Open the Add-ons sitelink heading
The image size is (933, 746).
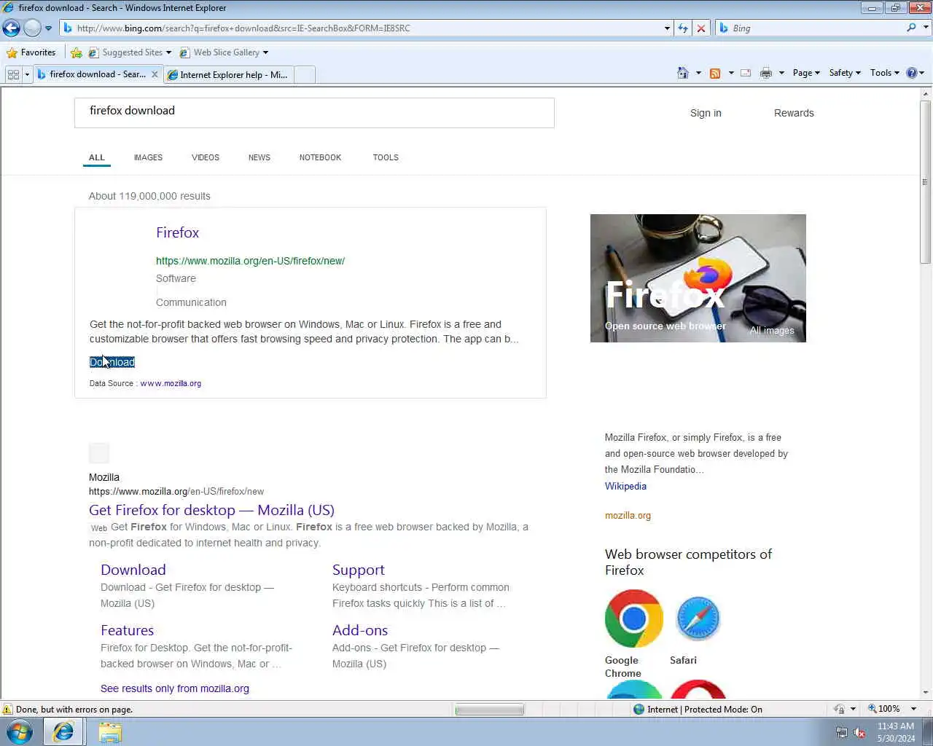pyautogui.click(x=360, y=630)
